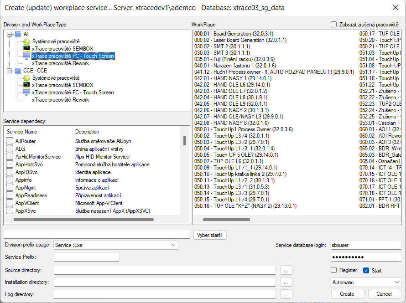Click the selected PC Touch Screen monitor icon
The height and width of the screenshot is (303, 406).
pyautogui.click(x=26, y=56)
